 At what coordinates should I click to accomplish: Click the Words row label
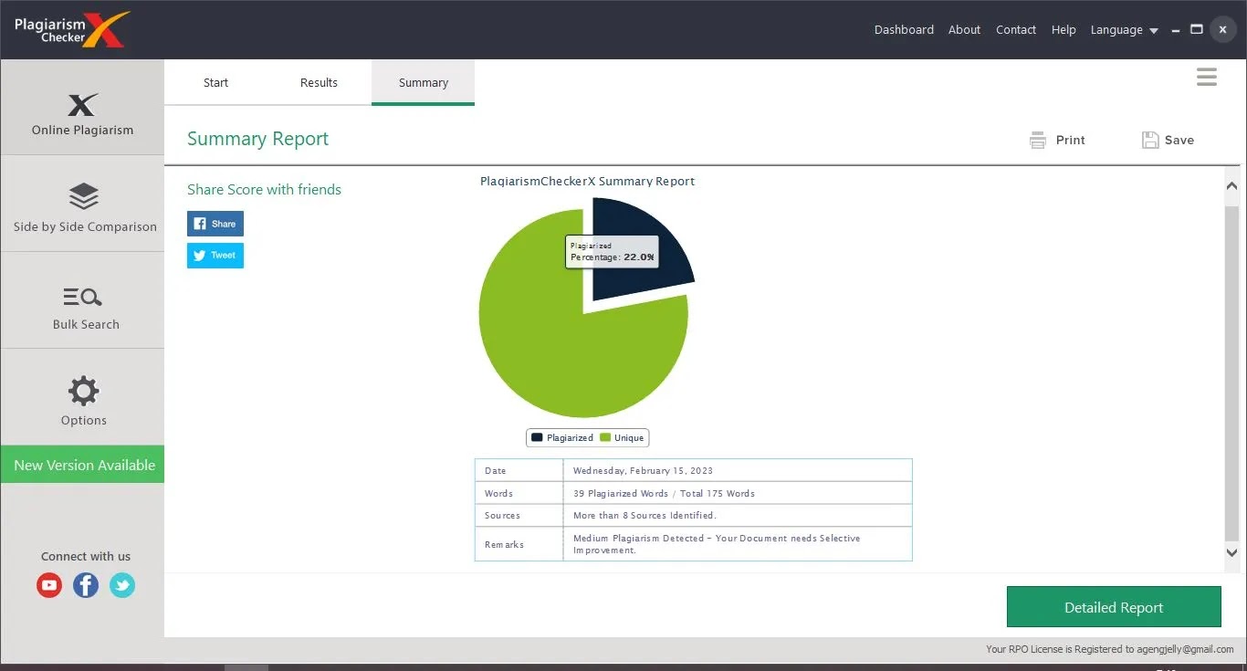(x=498, y=493)
